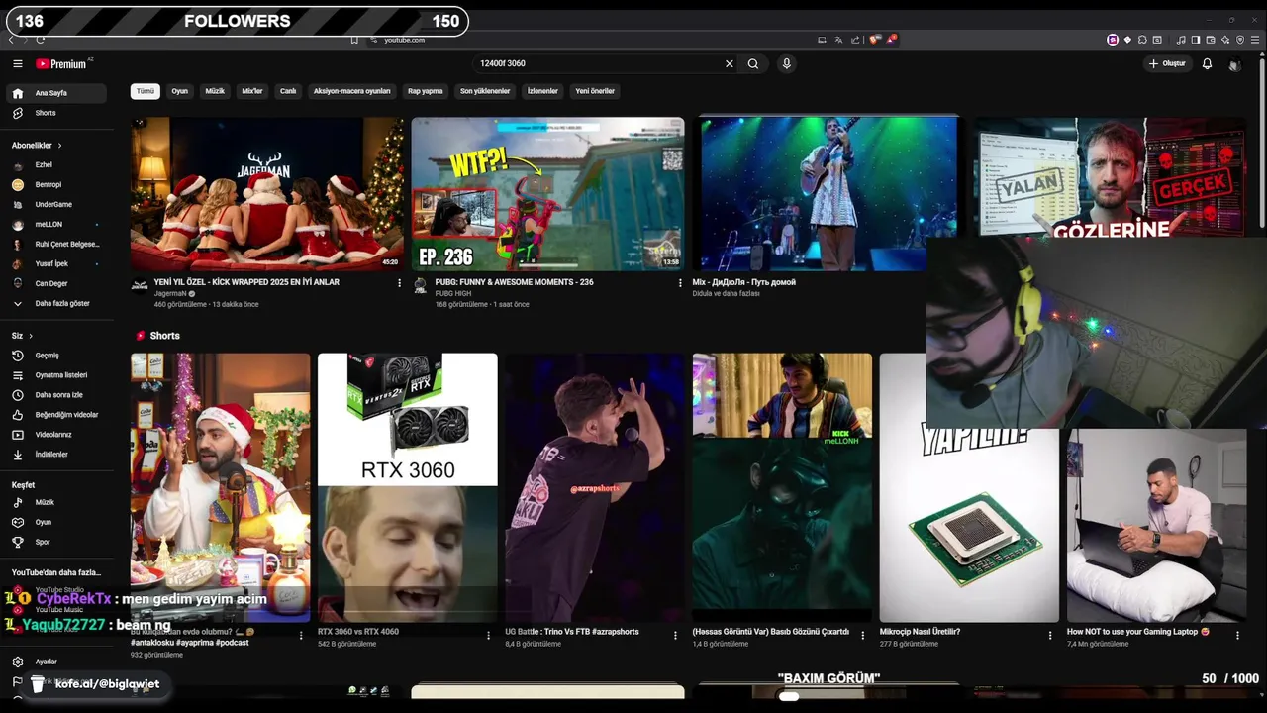Screen dimensions: 1267x713
Task: Open the VPN shield icon in toolbar
Action: [1240, 40]
